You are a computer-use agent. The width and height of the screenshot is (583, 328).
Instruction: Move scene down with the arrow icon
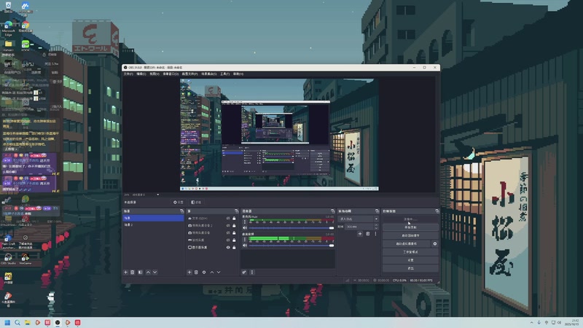[155, 272]
